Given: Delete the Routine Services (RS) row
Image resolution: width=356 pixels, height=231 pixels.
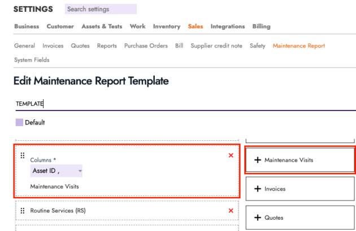Looking at the screenshot, I should tap(231, 210).
